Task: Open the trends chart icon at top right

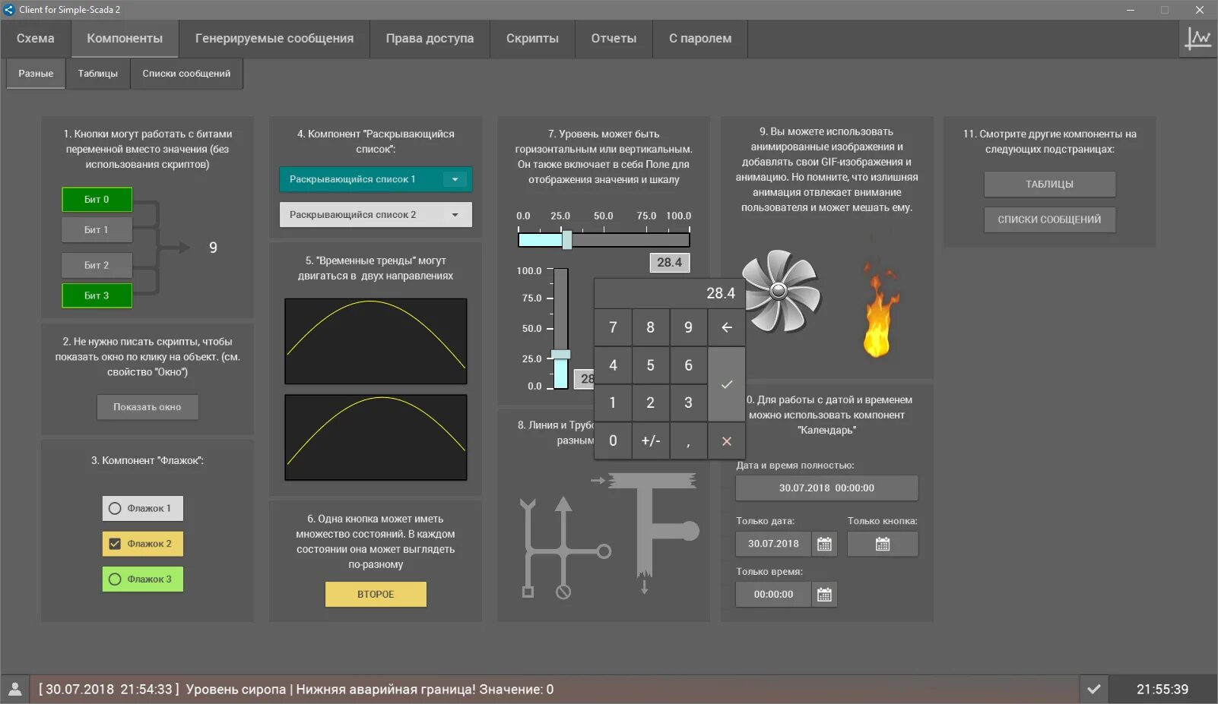Action: coord(1198,38)
